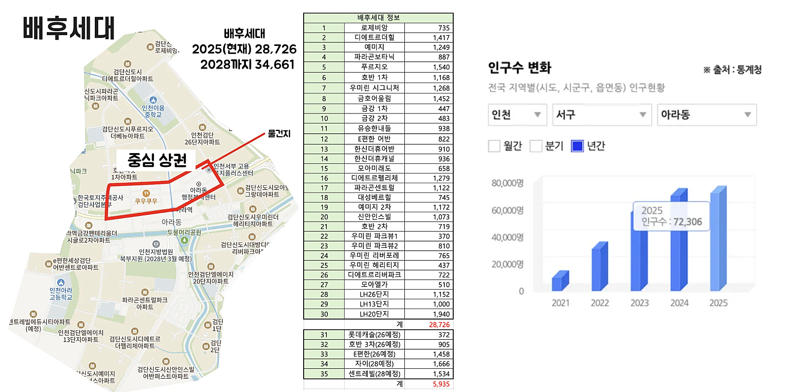Click the 2025 인구수 72,306 tooltip

coord(671,216)
